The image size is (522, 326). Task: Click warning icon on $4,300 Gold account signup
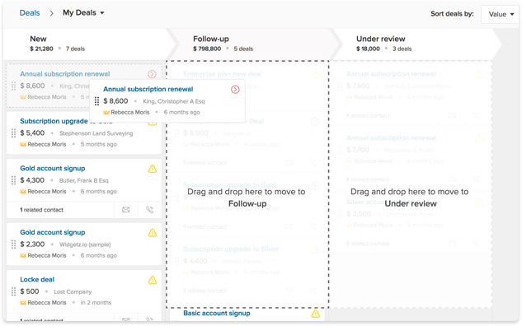coord(153,169)
